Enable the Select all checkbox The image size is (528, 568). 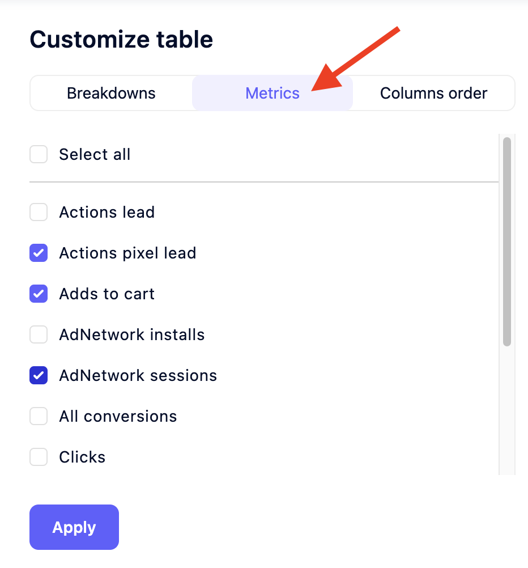click(39, 154)
